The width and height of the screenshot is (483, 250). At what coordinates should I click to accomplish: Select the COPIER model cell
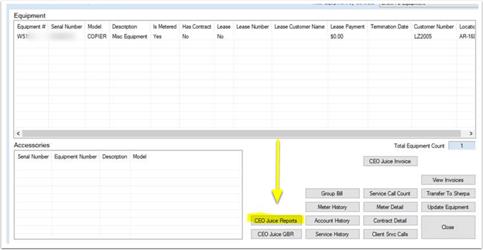click(x=97, y=36)
